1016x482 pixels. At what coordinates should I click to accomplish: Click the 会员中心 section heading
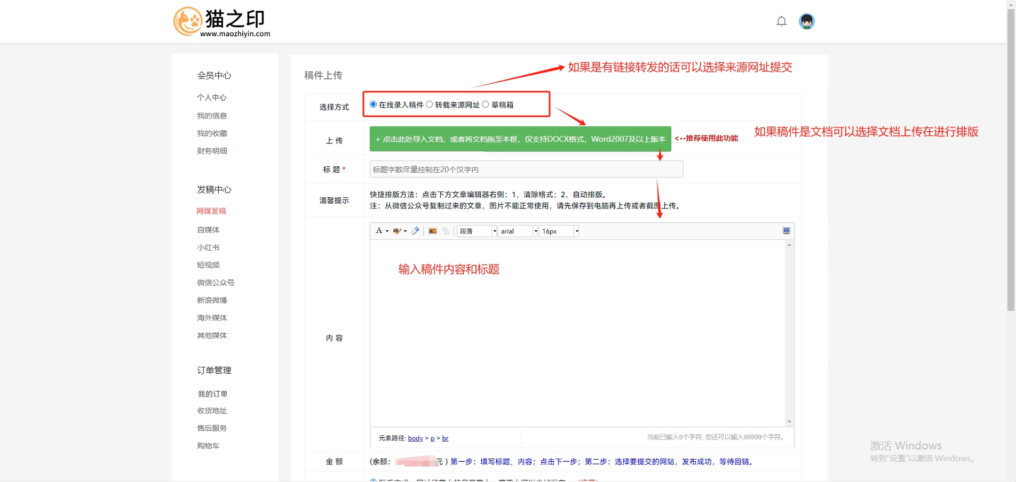[x=214, y=76]
